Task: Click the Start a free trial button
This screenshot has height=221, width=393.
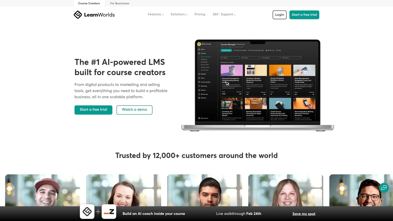Action: 304,14
